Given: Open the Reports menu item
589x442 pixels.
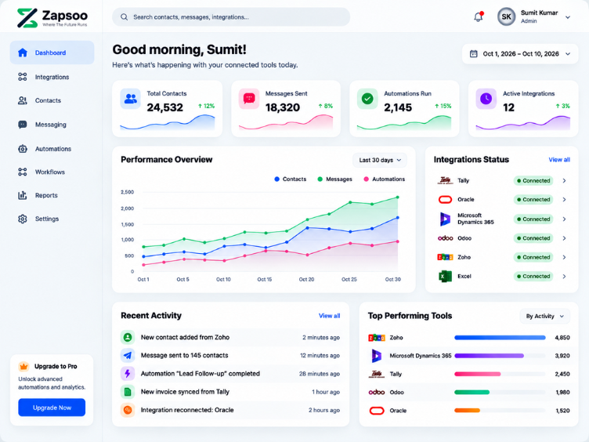Looking at the screenshot, I should click(52, 195).
